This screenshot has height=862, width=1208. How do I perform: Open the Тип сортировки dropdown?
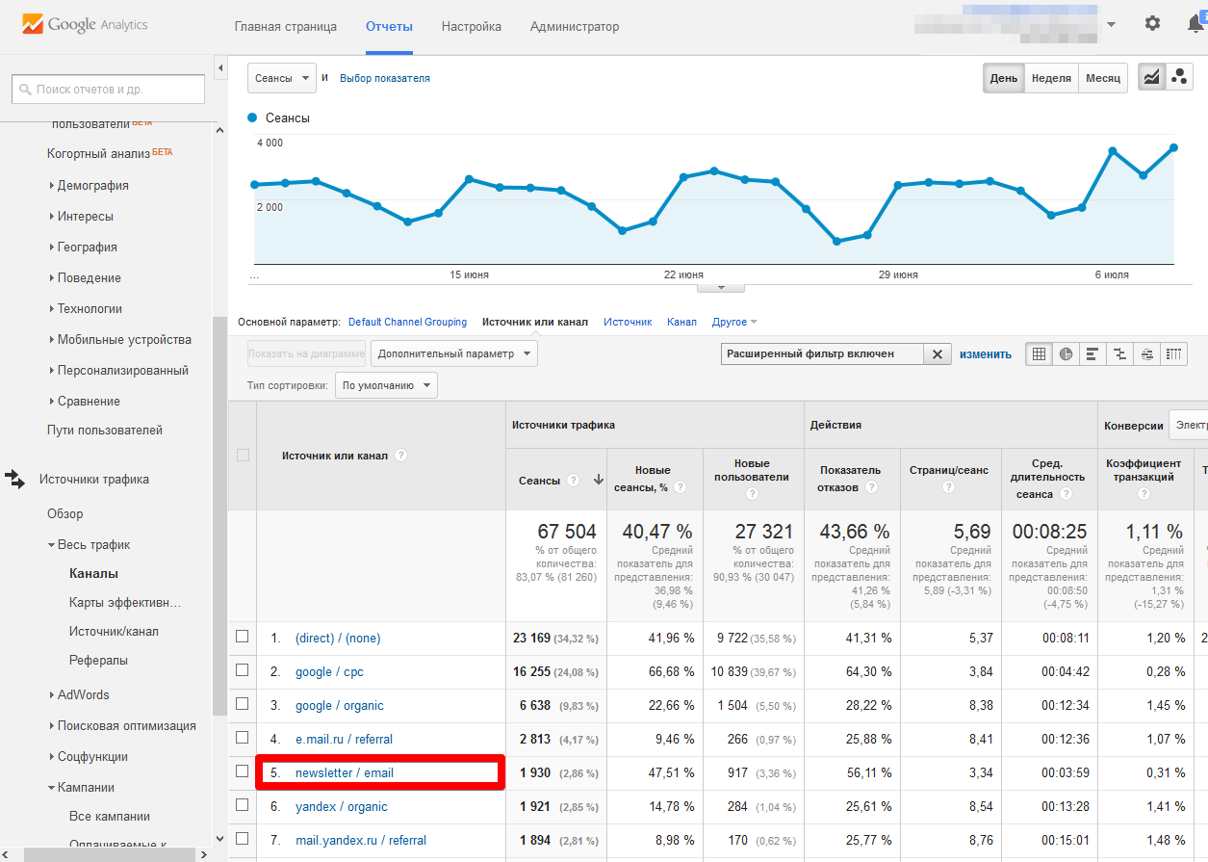385,384
